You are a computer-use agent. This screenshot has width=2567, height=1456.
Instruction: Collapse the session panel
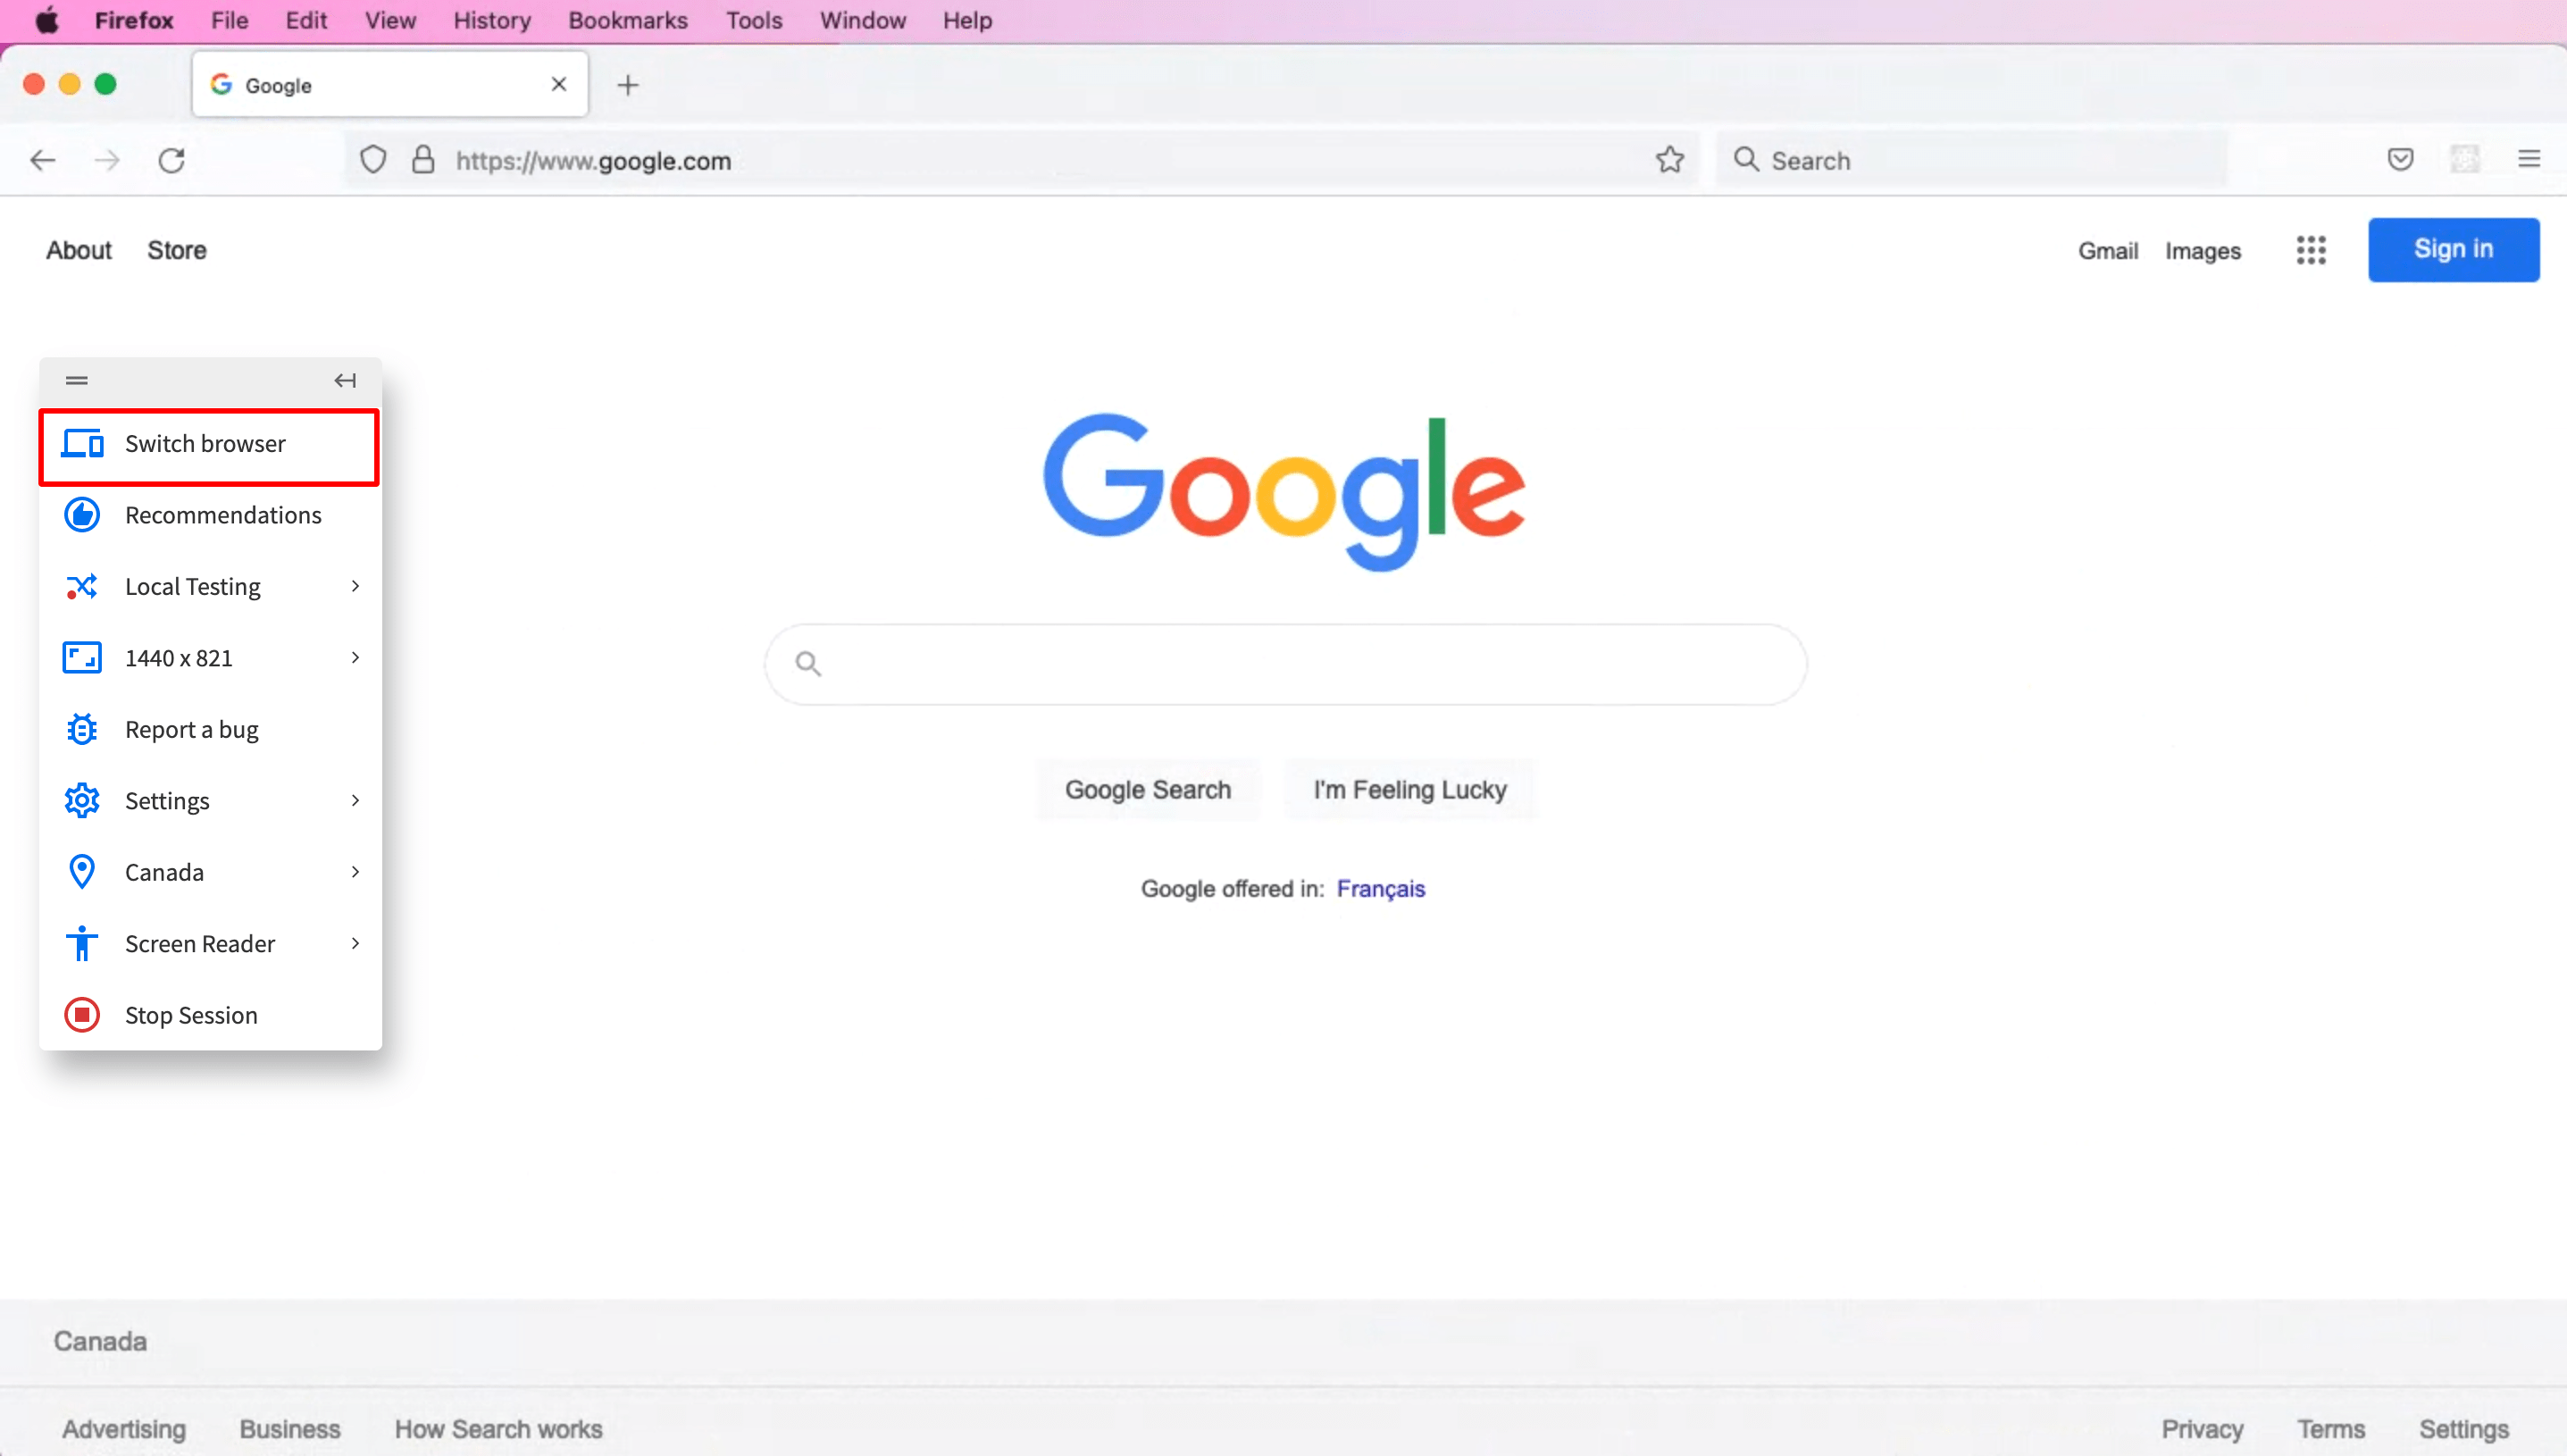(x=345, y=380)
